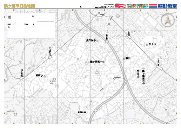Click the interchange circle on bottom highway
The image size is (181, 128).
click(x=95, y=110)
